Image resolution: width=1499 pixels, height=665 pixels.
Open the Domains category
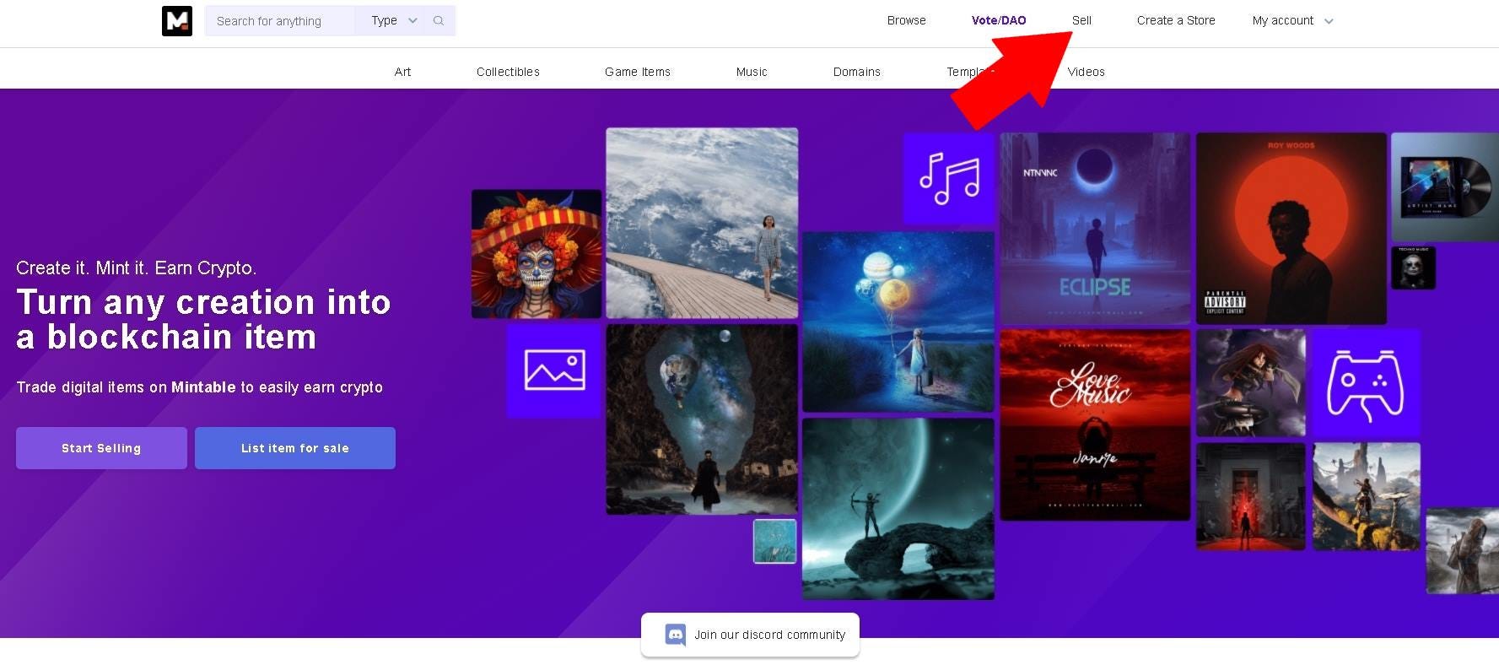(x=857, y=72)
